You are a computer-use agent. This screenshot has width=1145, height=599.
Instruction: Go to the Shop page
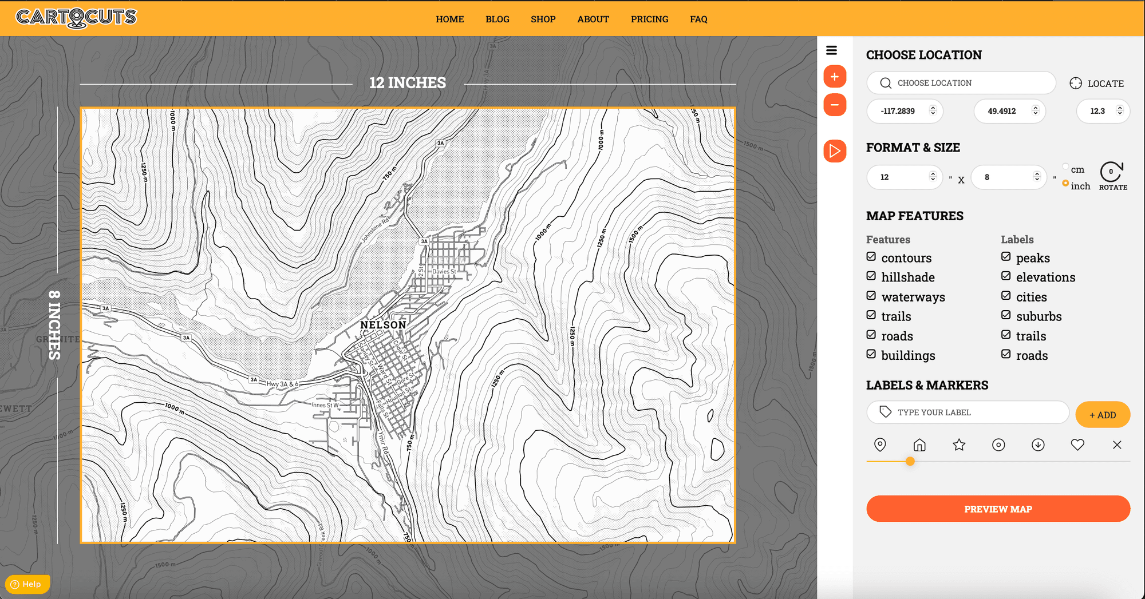tap(543, 19)
